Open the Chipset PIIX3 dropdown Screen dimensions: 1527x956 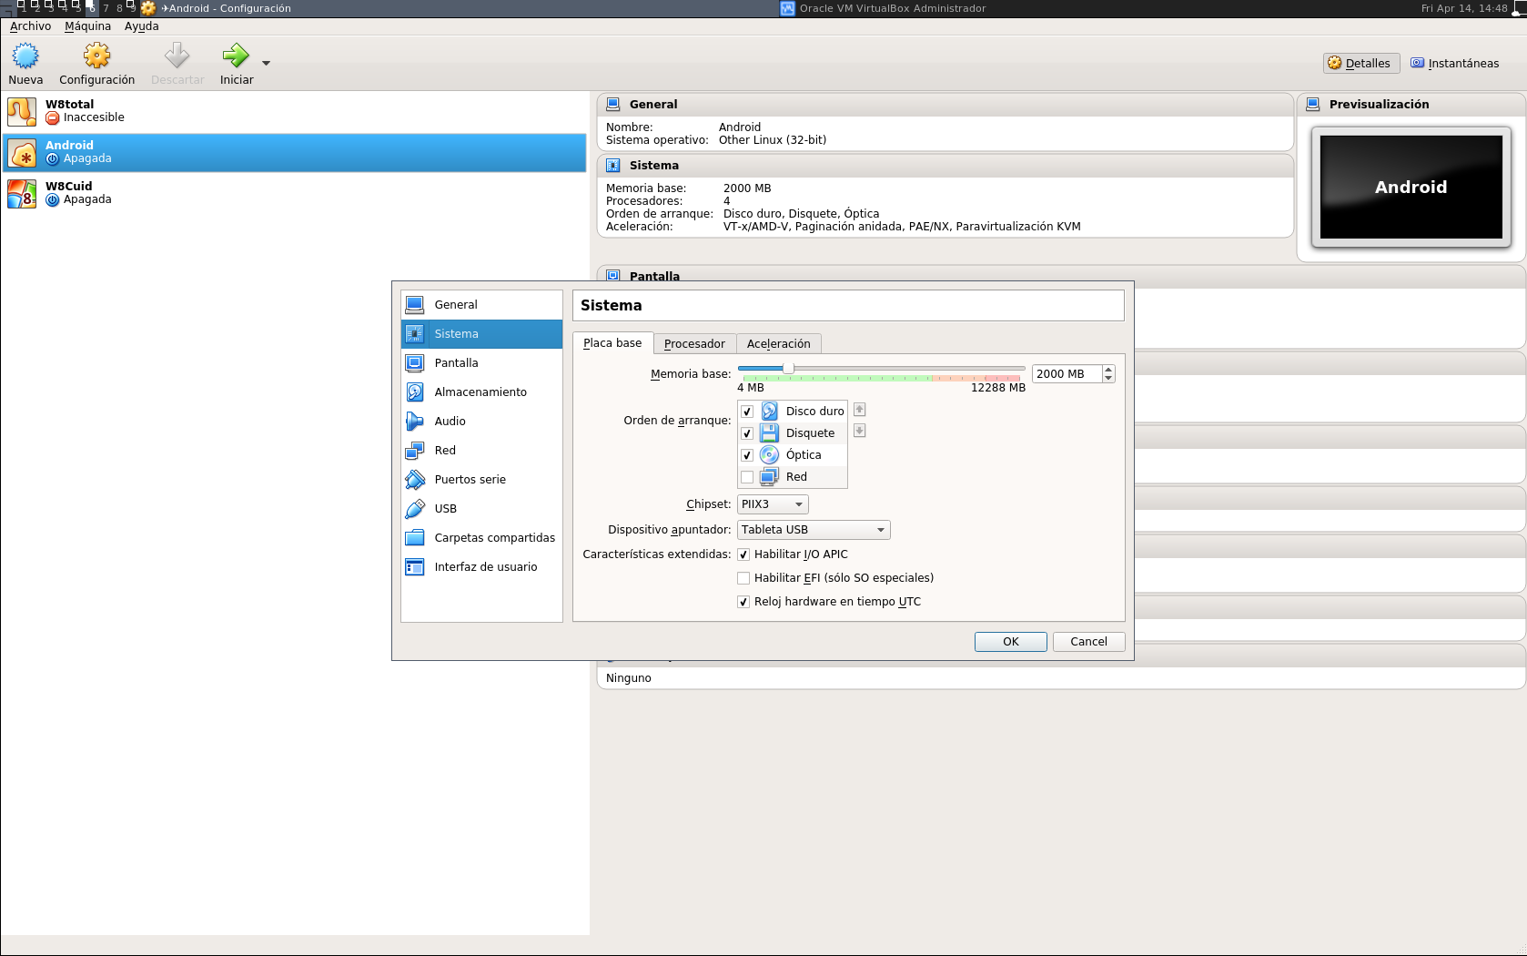tap(773, 504)
